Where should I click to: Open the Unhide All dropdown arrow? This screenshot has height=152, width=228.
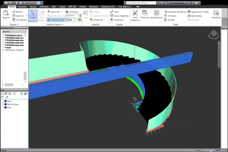tap(104, 20)
